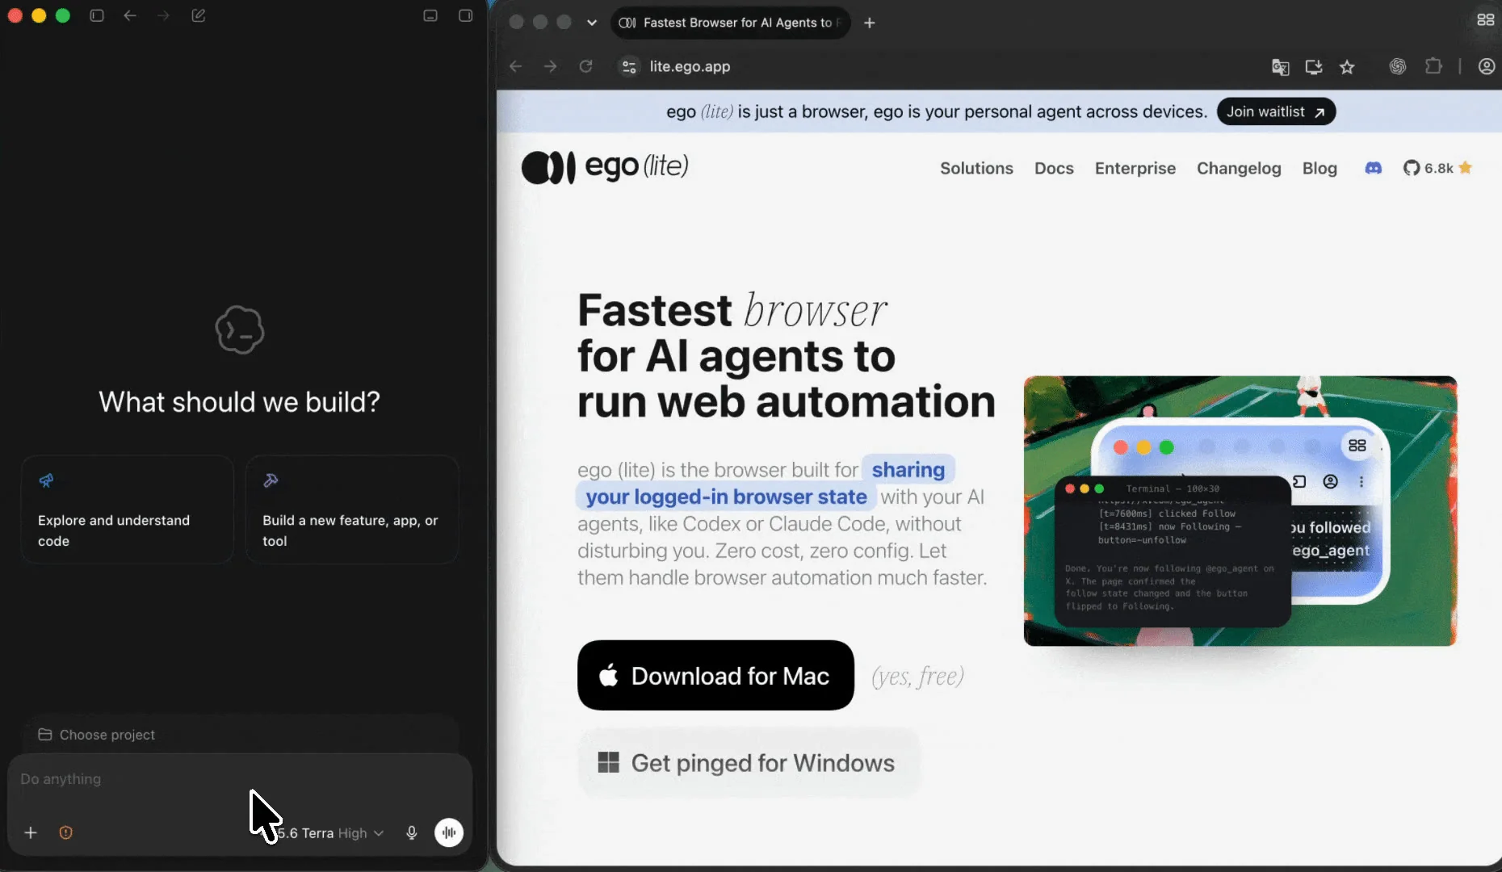Go back in the coding app window
The image size is (1502, 872).
pyautogui.click(x=130, y=15)
